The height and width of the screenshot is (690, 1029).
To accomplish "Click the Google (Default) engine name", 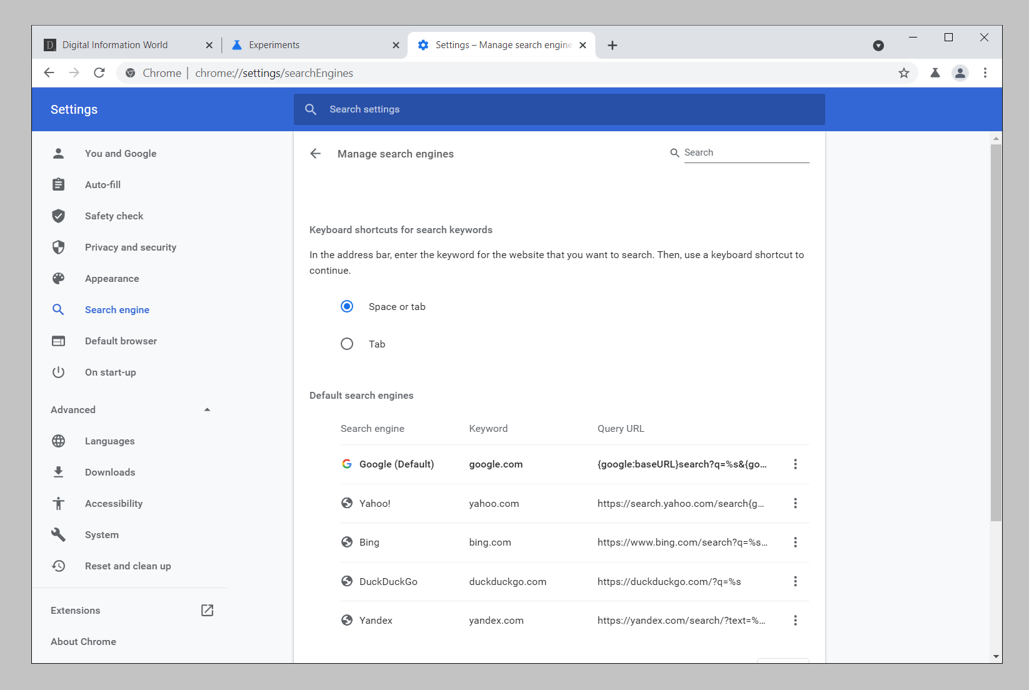I will pyautogui.click(x=396, y=464).
